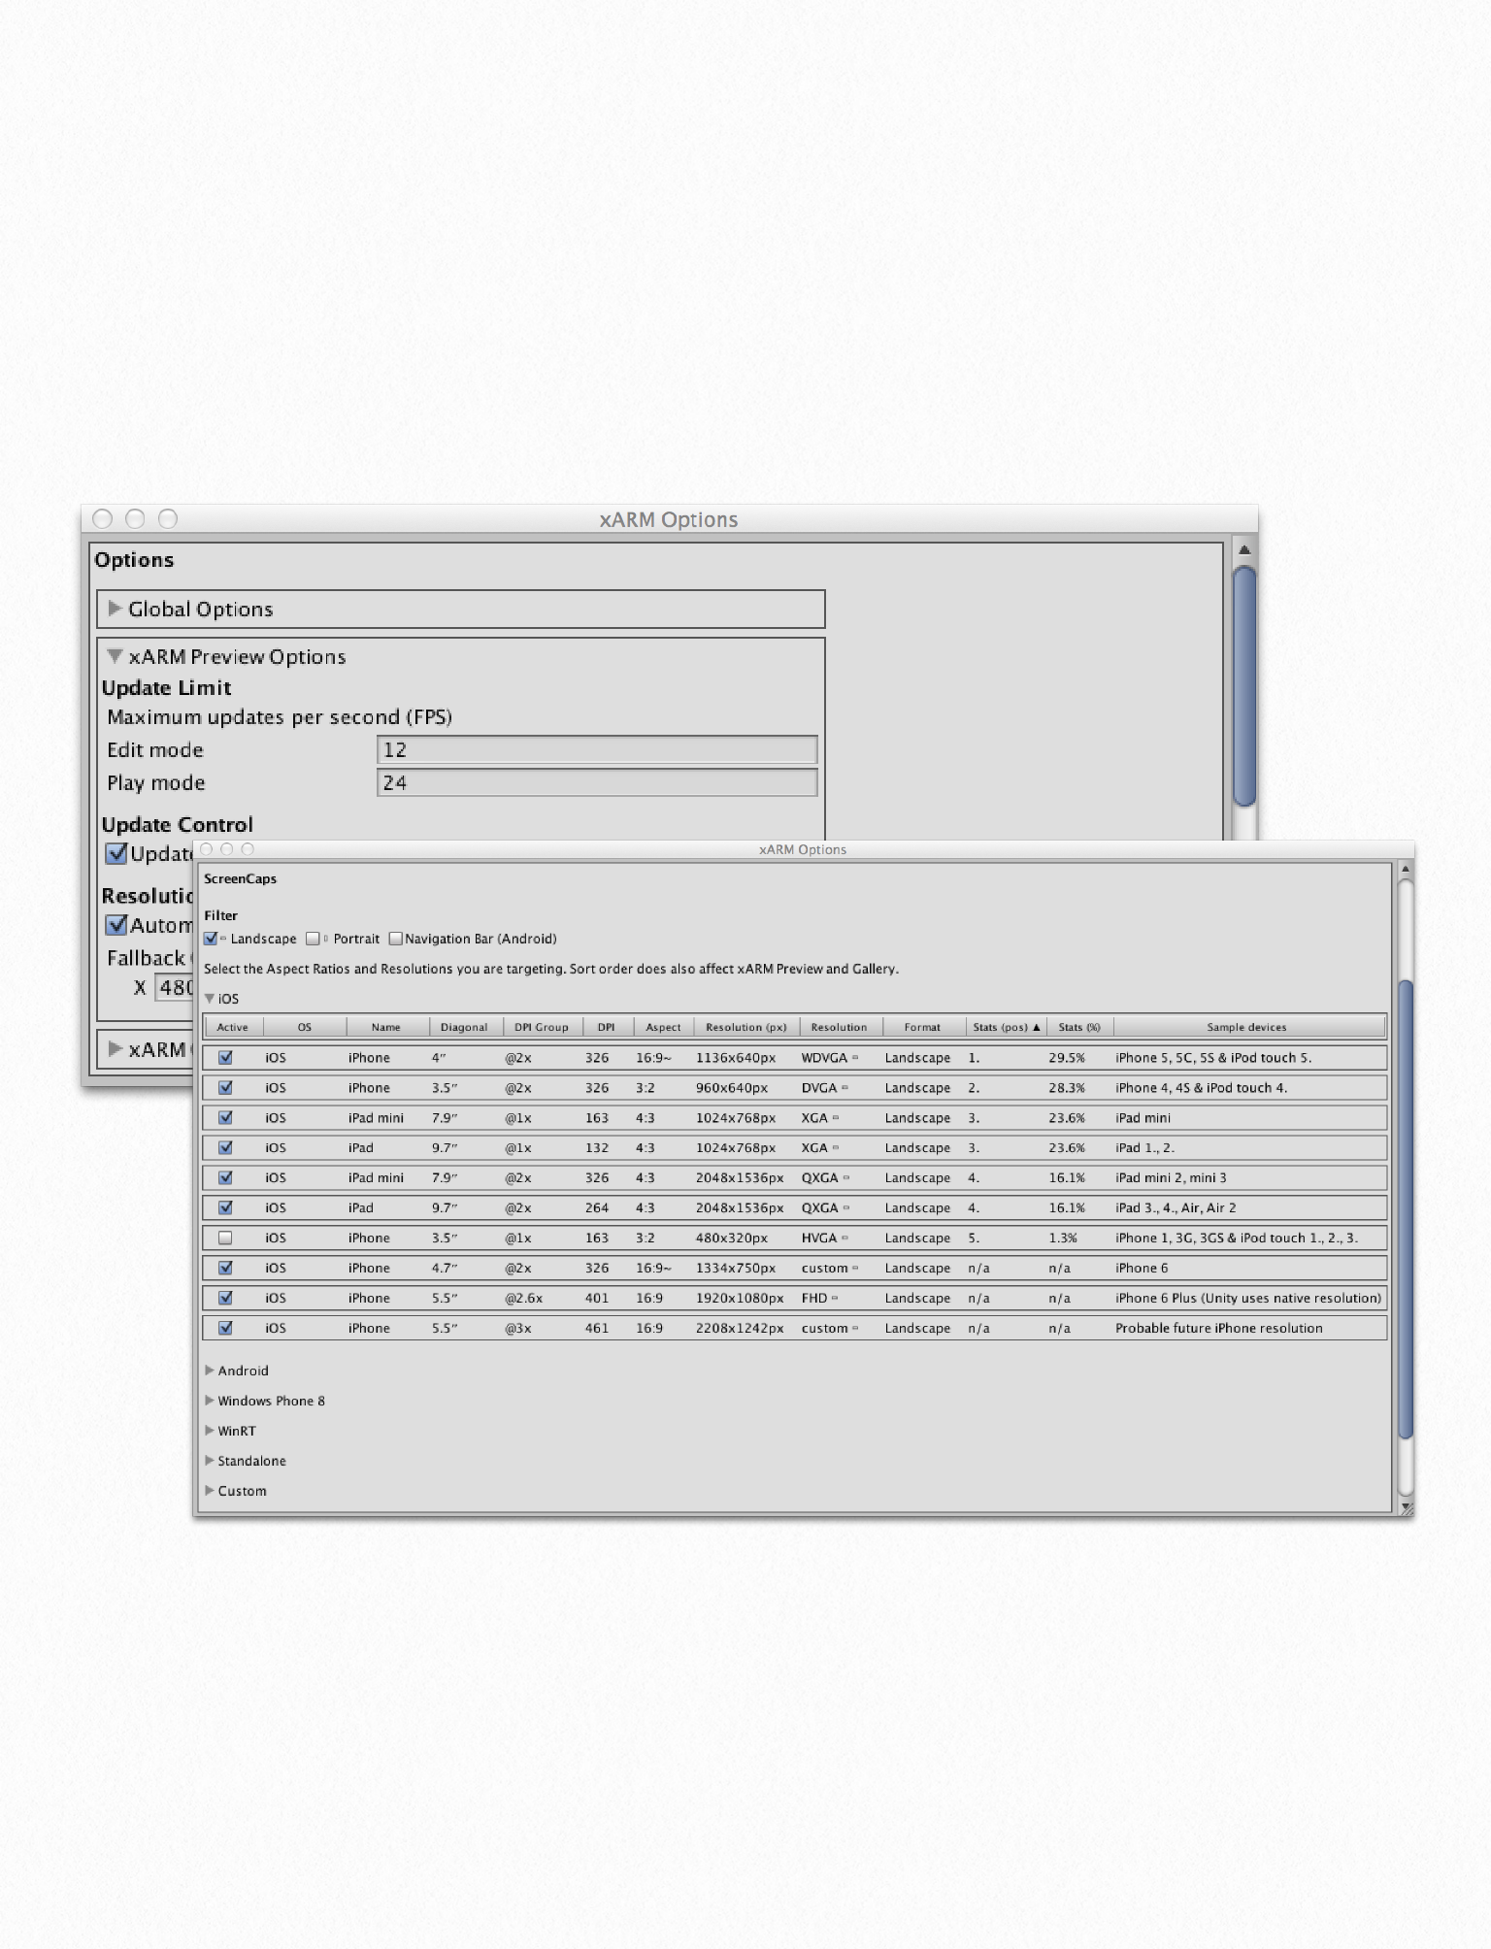1491x1949 pixels.
Task: Sort by the Aspect column header
Action: click(664, 1027)
